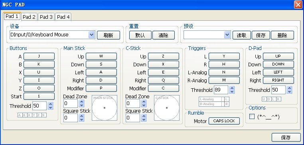This screenshot has width=304, height=145.
Task: Adjust the D-Pad Threshold spinner
Action: point(290,90)
